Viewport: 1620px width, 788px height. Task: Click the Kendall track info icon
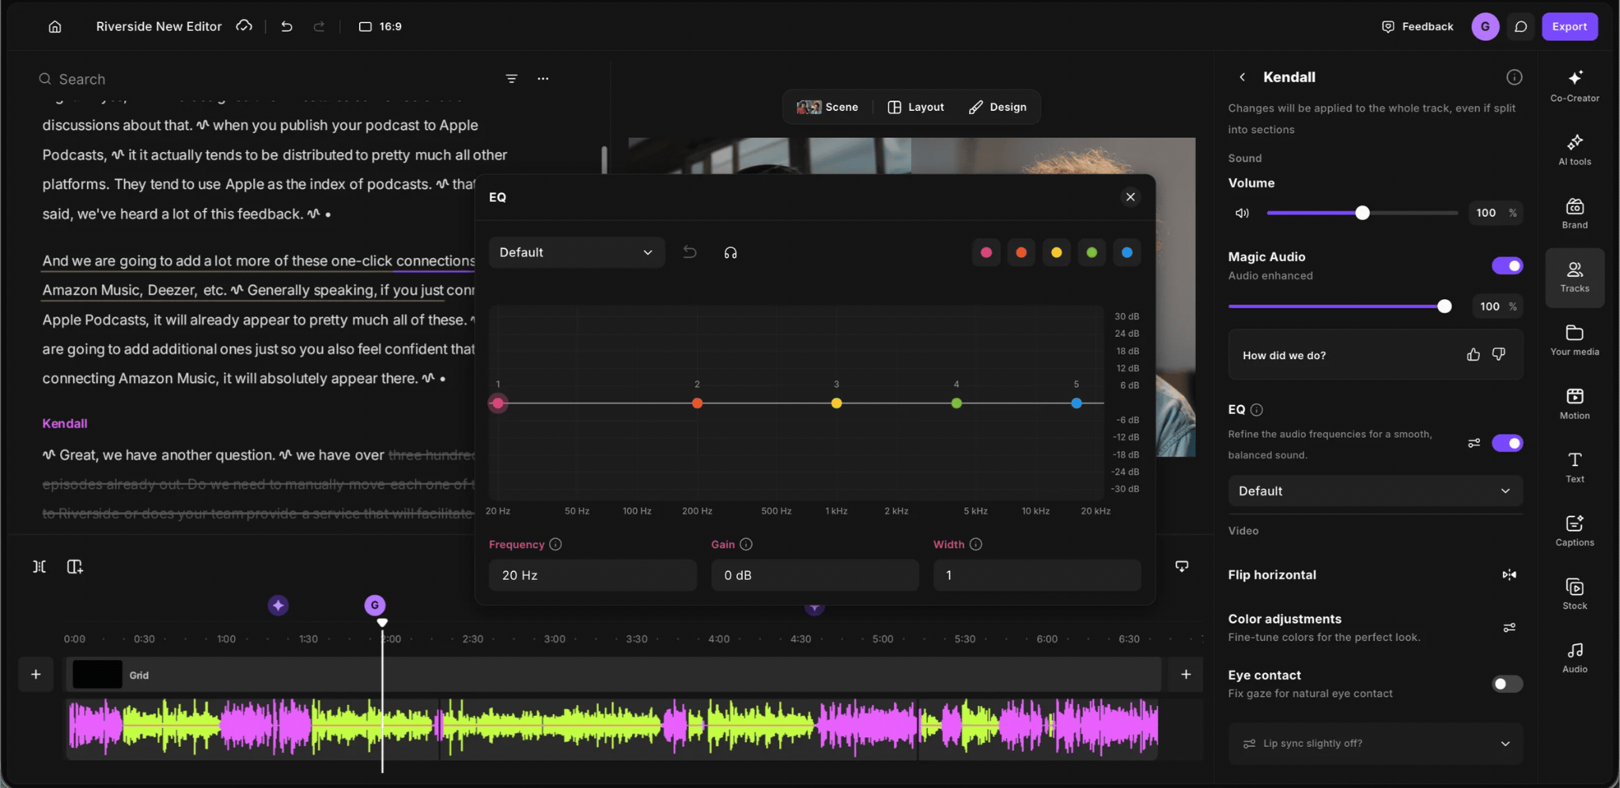coord(1514,77)
